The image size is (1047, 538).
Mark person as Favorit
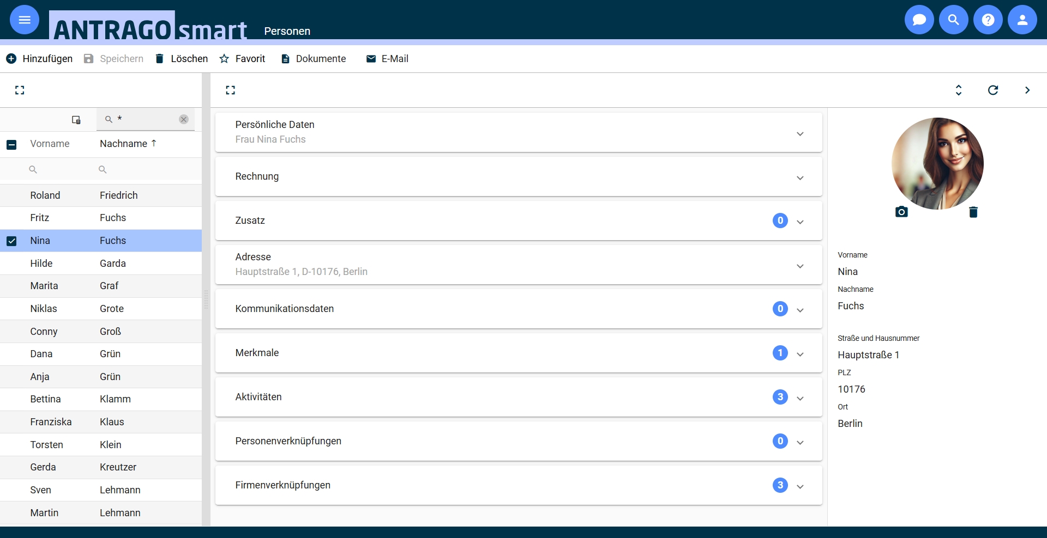(x=242, y=59)
